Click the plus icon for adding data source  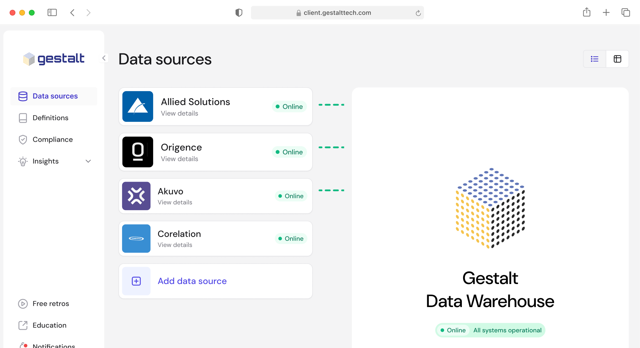tap(136, 281)
